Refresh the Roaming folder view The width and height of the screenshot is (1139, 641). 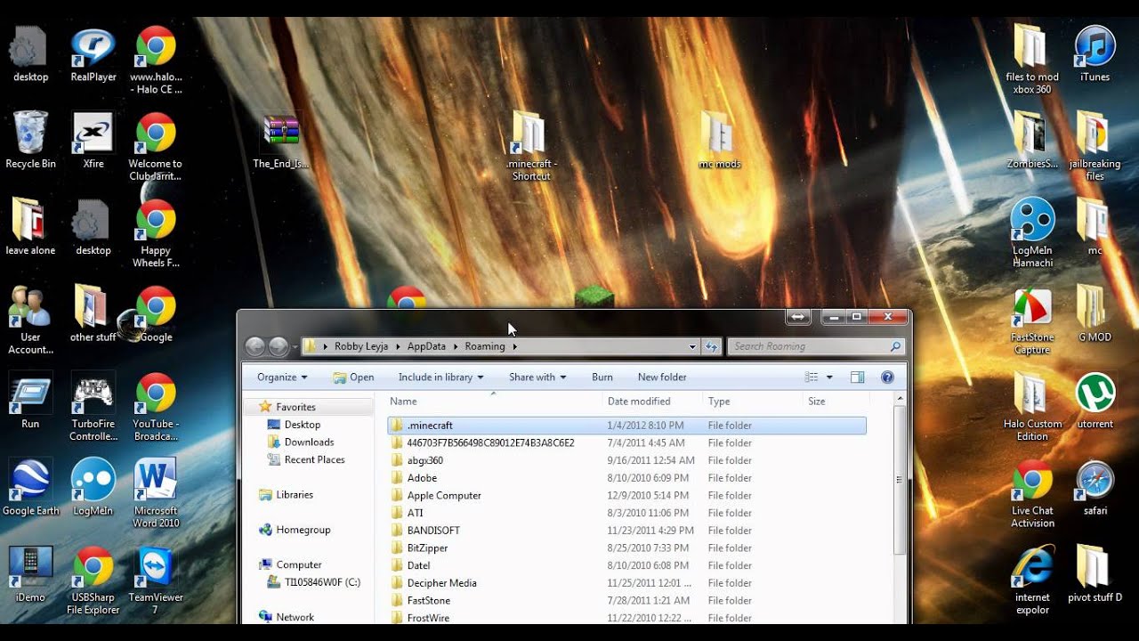(712, 346)
